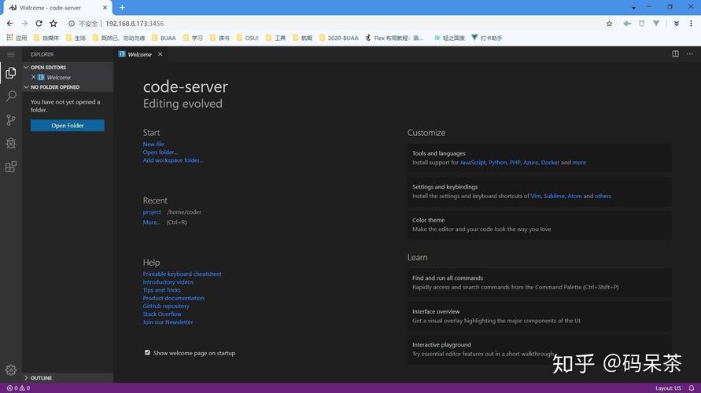This screenshot has width=701, height=393.
Task: Close Welcome in Open Editors list
Action: click(34, 77)
